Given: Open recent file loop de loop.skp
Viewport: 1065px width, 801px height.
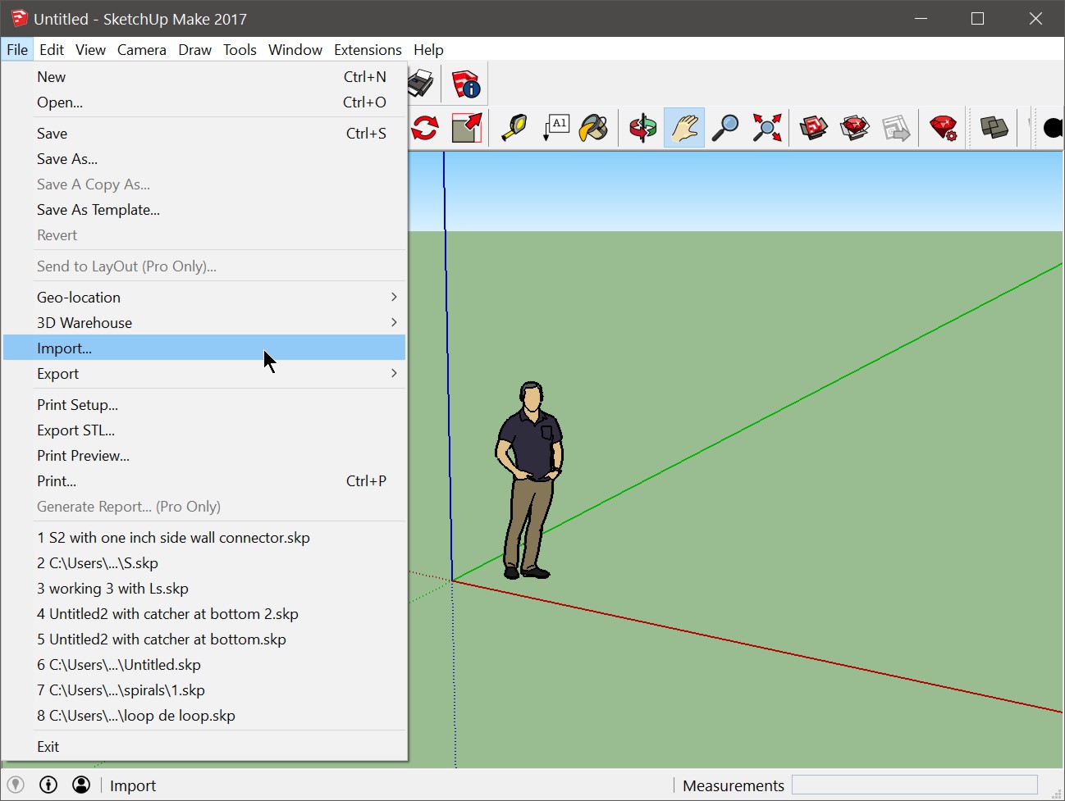Looking at the screenshot, I should point(204,715).
